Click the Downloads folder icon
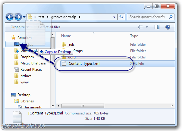 click(17, 51)
